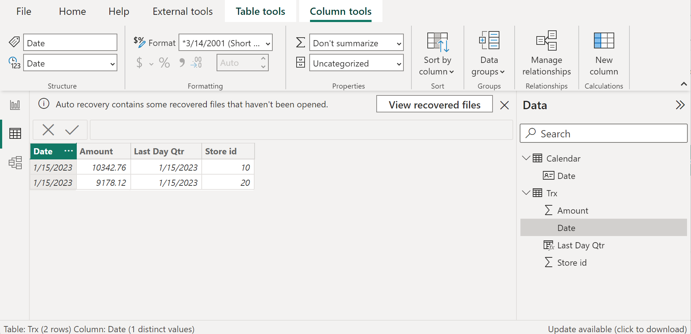691x334 pixels.
Task: Click the Manage relationships button
Action: click(546, 53)
